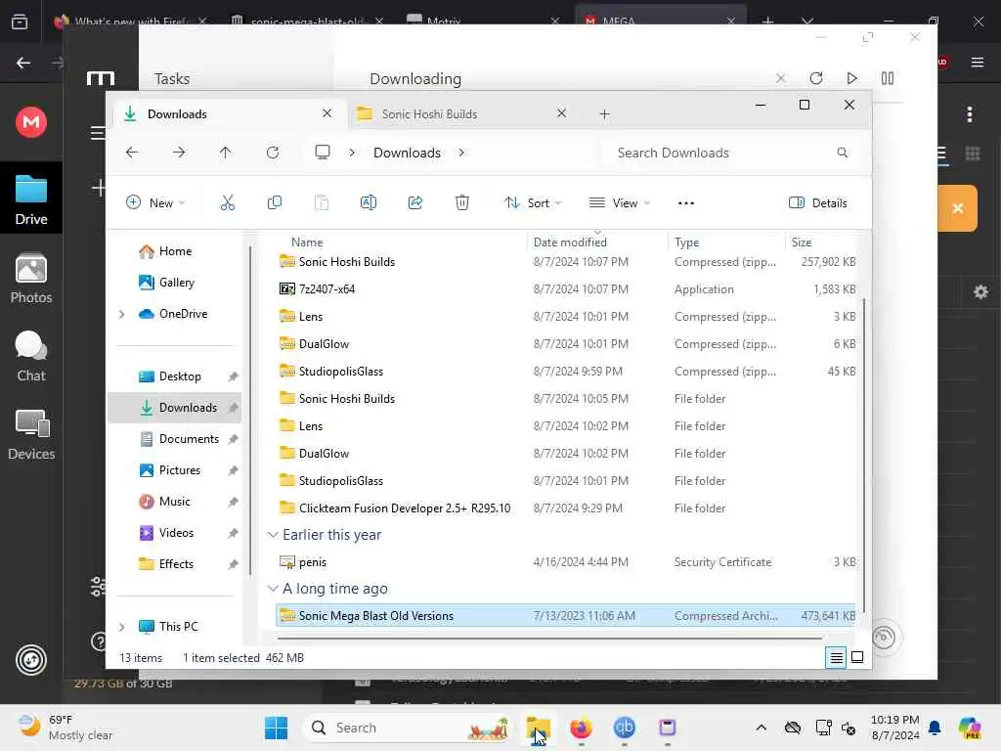Open MEGA Devices section
This screenshot has width=1001, height=751.
(x=30, y=435)
